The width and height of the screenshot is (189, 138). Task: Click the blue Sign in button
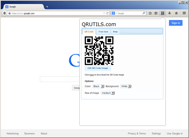175,23
